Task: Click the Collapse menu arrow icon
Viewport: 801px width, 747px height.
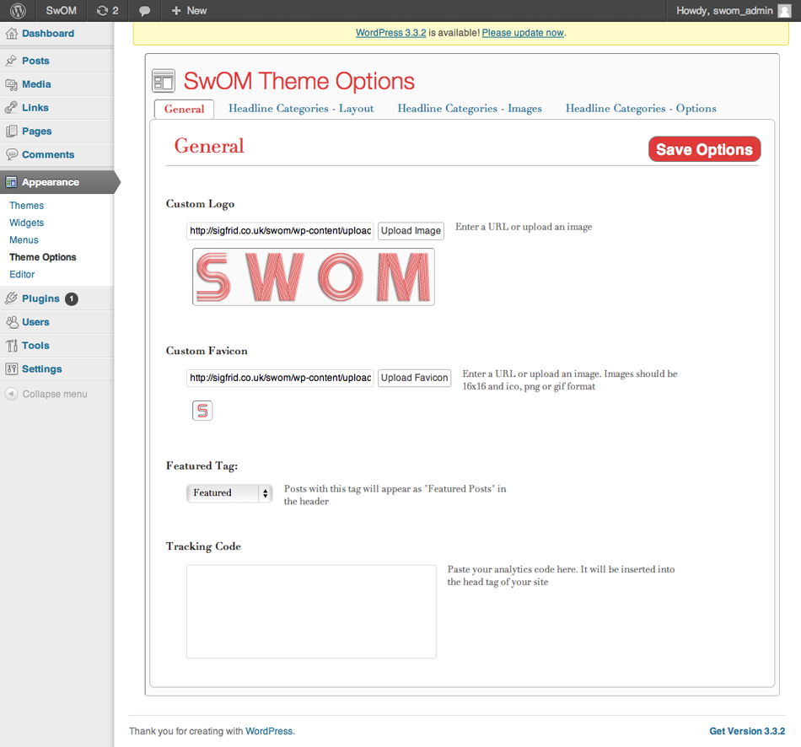Action: click(11, 394)
